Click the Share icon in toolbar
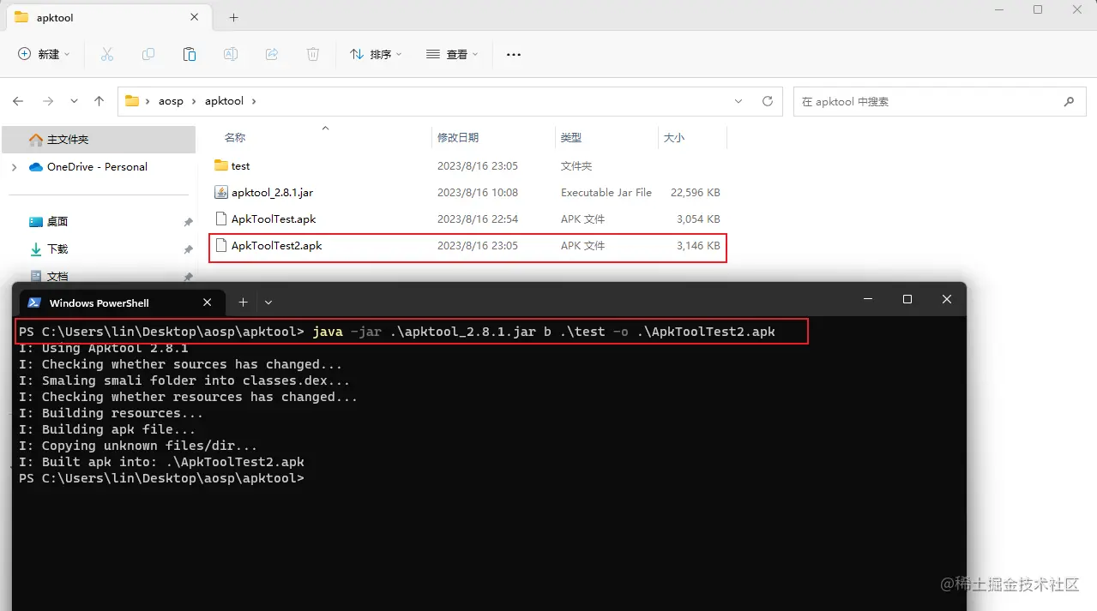The height and width of the screenshot is (611, 1097). 272,54
